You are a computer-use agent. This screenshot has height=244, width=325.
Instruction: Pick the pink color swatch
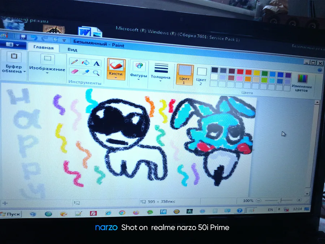(x=239, y=78)
